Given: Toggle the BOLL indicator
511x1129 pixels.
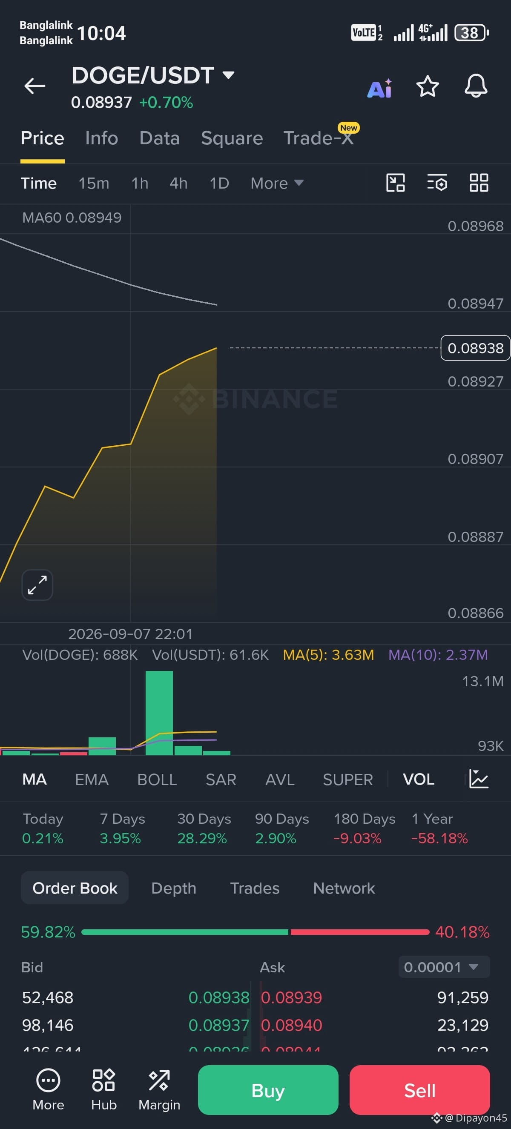Looking at the screenshot, I should pyautogui.click(x=157, y=779).
